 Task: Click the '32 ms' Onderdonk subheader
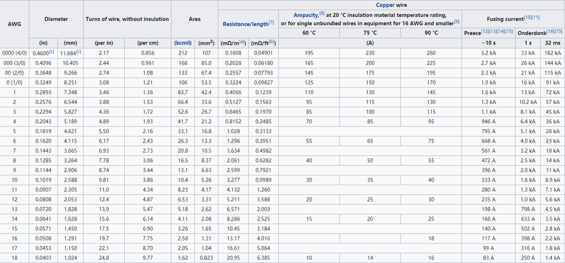(x=552, y=43)
